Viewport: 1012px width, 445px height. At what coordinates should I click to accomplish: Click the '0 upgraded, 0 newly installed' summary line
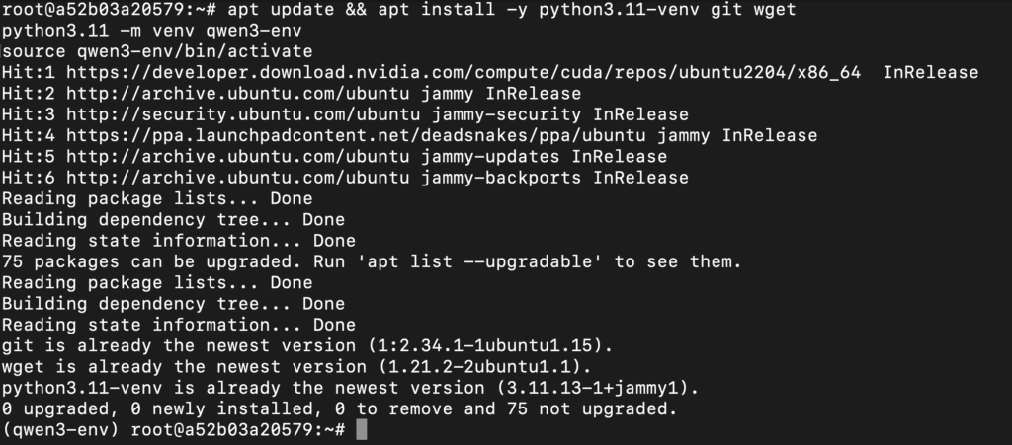[x=340, y=408]
